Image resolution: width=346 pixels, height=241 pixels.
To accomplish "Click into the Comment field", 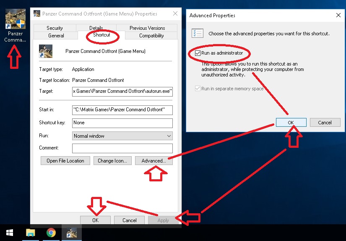I will coord(122,148).
